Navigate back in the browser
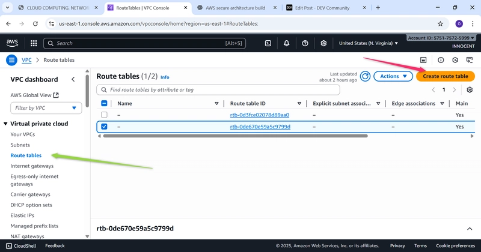This screenshot has width=481, height=252. 8,23
